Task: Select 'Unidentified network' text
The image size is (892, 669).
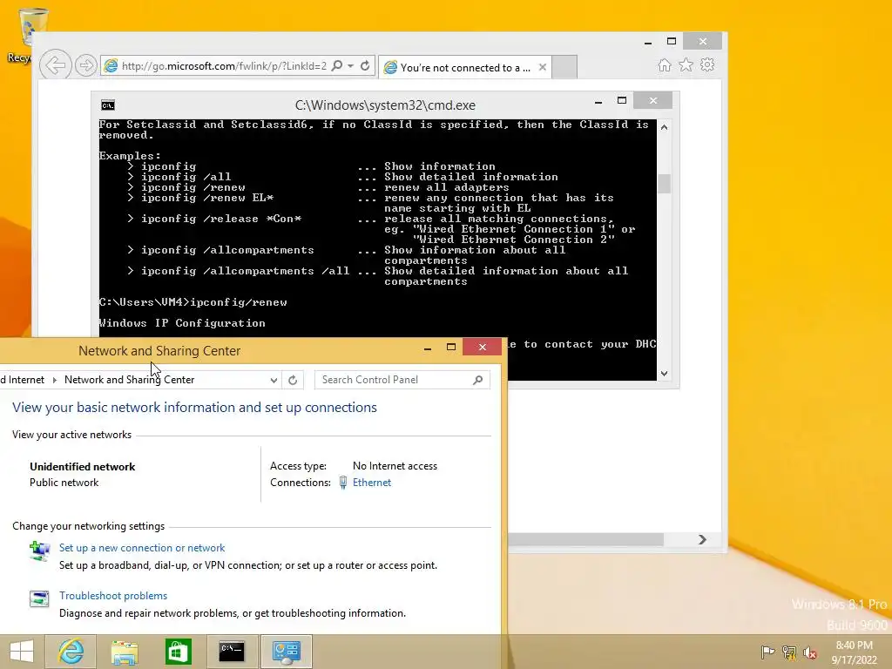Action: [x=83, y=467]
